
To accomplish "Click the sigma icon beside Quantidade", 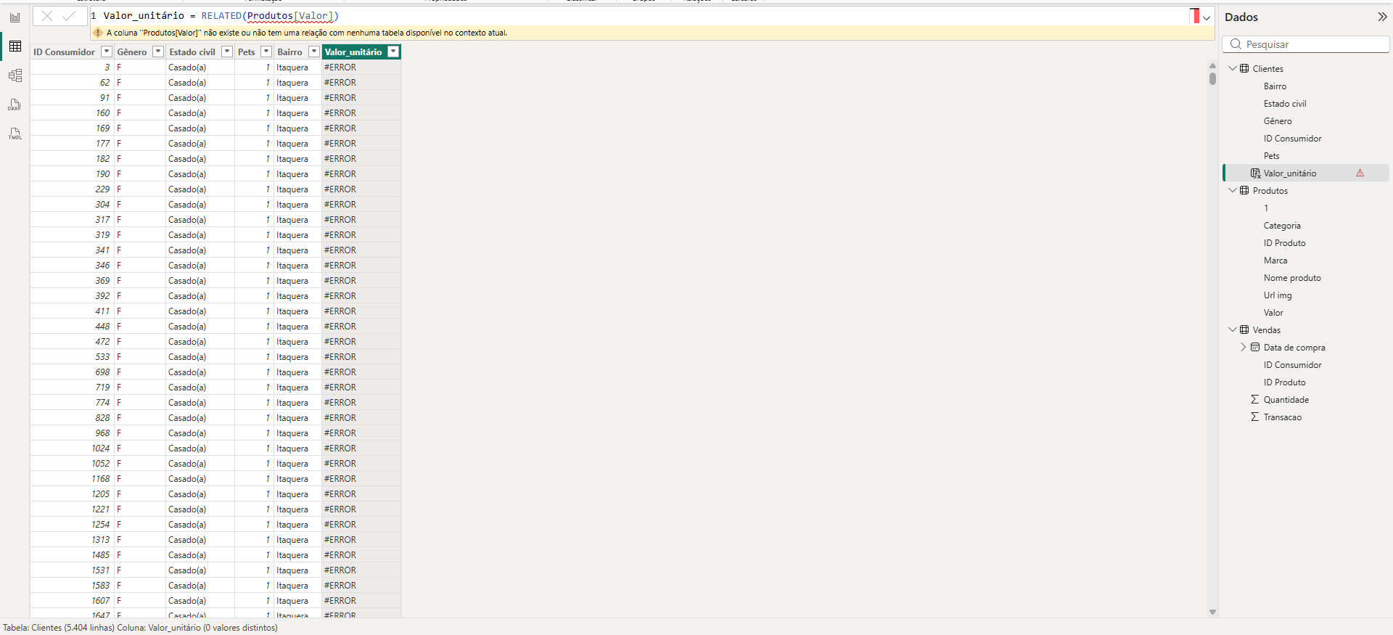I will pyautogui.click(x=1254, y=399).
